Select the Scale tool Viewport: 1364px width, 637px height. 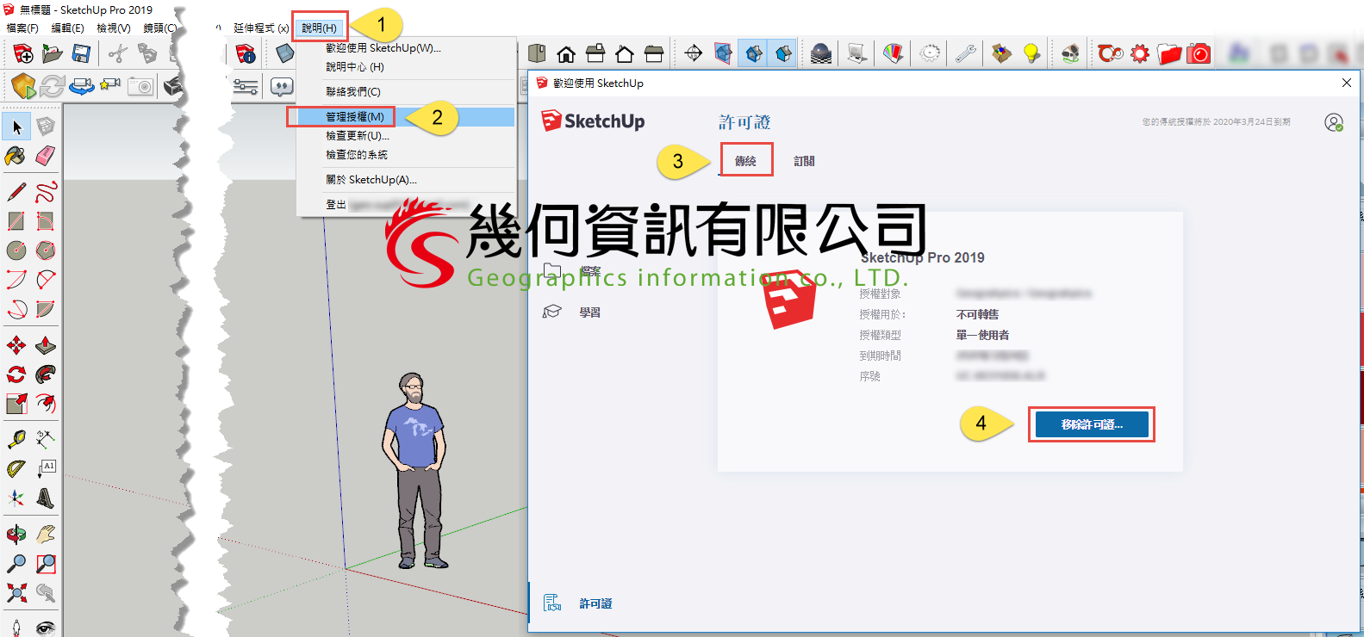[16, 404]
